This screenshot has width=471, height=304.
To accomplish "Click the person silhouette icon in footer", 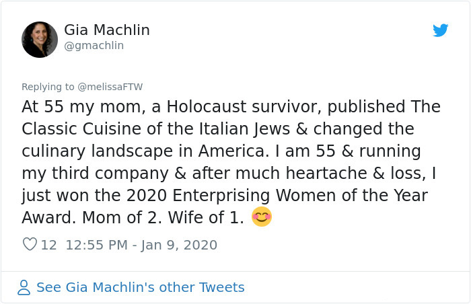I will (24, 288).
